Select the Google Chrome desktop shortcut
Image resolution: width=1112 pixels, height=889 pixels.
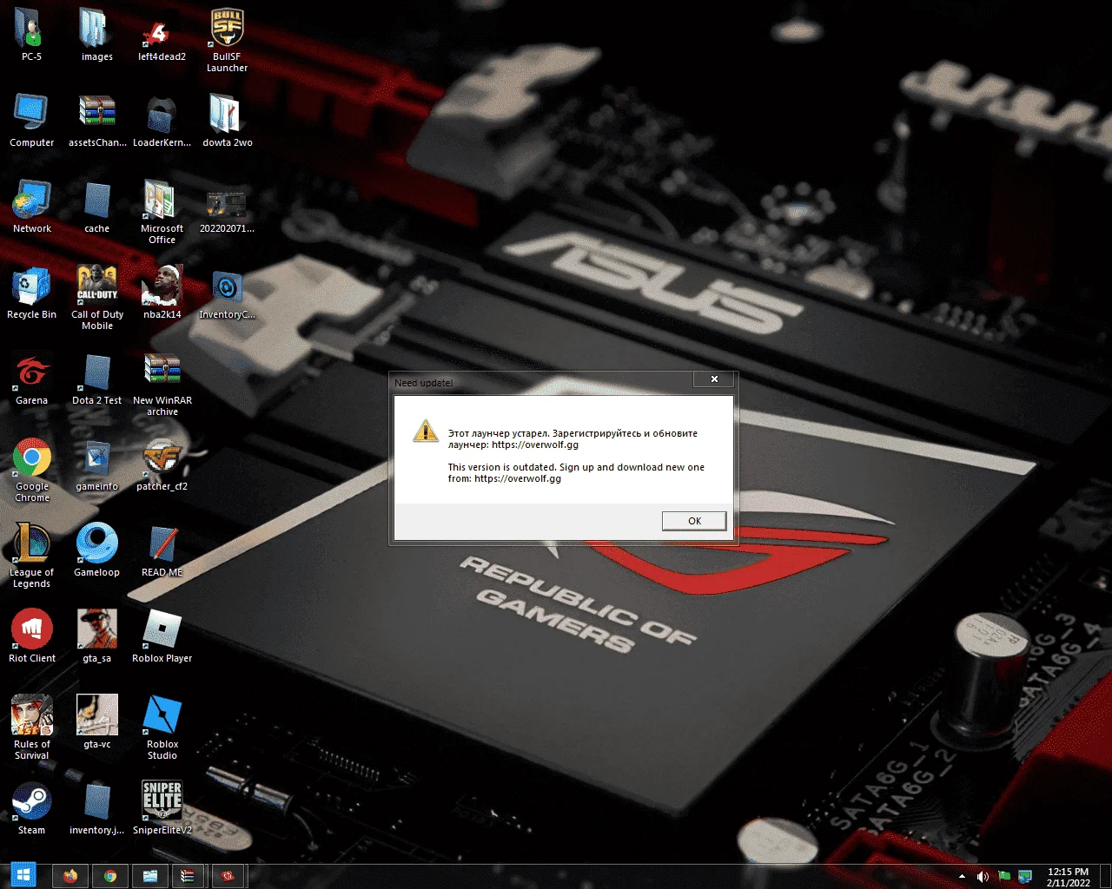point(32,470)
